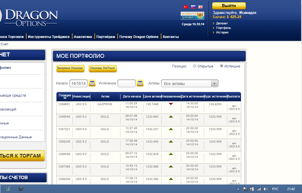Click position id 1288206
This screenshot has height=193, width=302.
(x=64, y=179)
